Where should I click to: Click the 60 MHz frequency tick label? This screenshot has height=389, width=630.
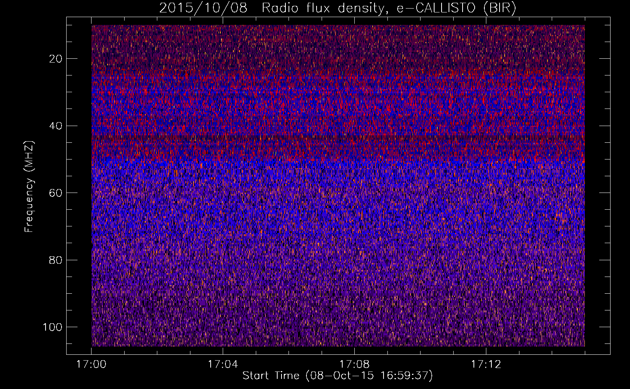coord(56,193)
